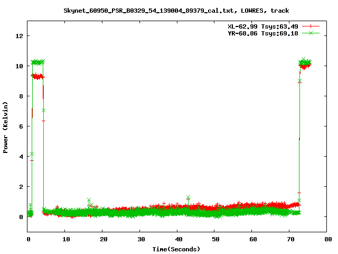Click the 12 tick label on y-axis
Screen dimensions: 338x254
point(20,36)
